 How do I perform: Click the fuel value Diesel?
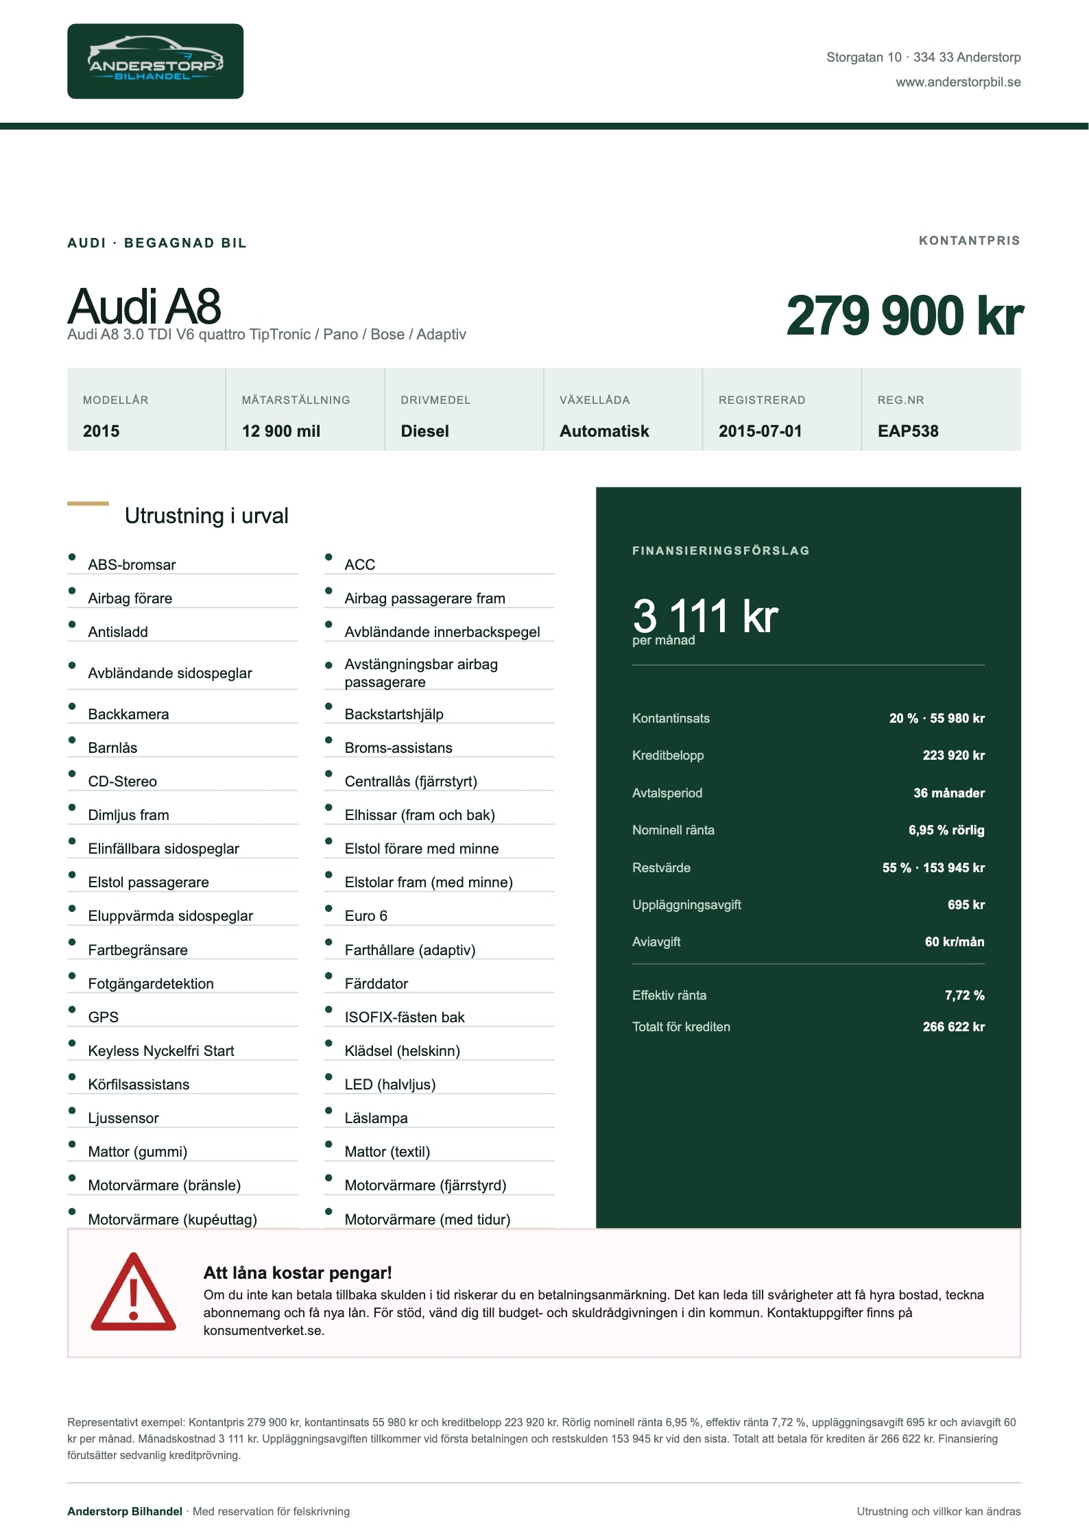[x=425, y=431]
